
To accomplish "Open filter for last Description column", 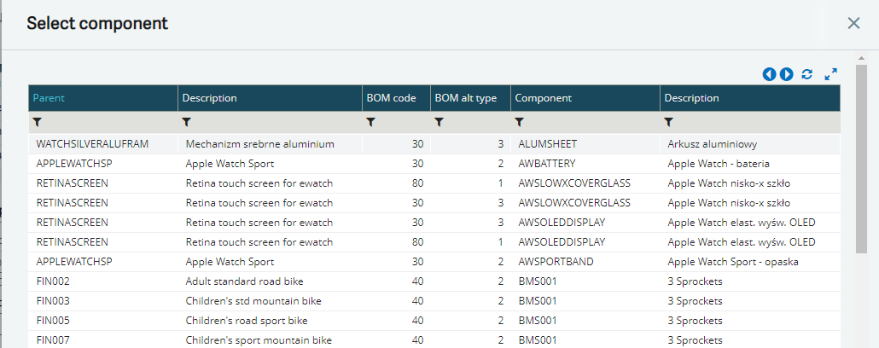I will (x=670, y=123).
